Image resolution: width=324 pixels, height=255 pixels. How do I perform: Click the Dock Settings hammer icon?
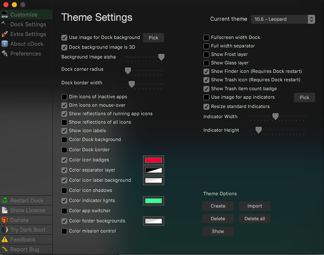click(5, 24)
